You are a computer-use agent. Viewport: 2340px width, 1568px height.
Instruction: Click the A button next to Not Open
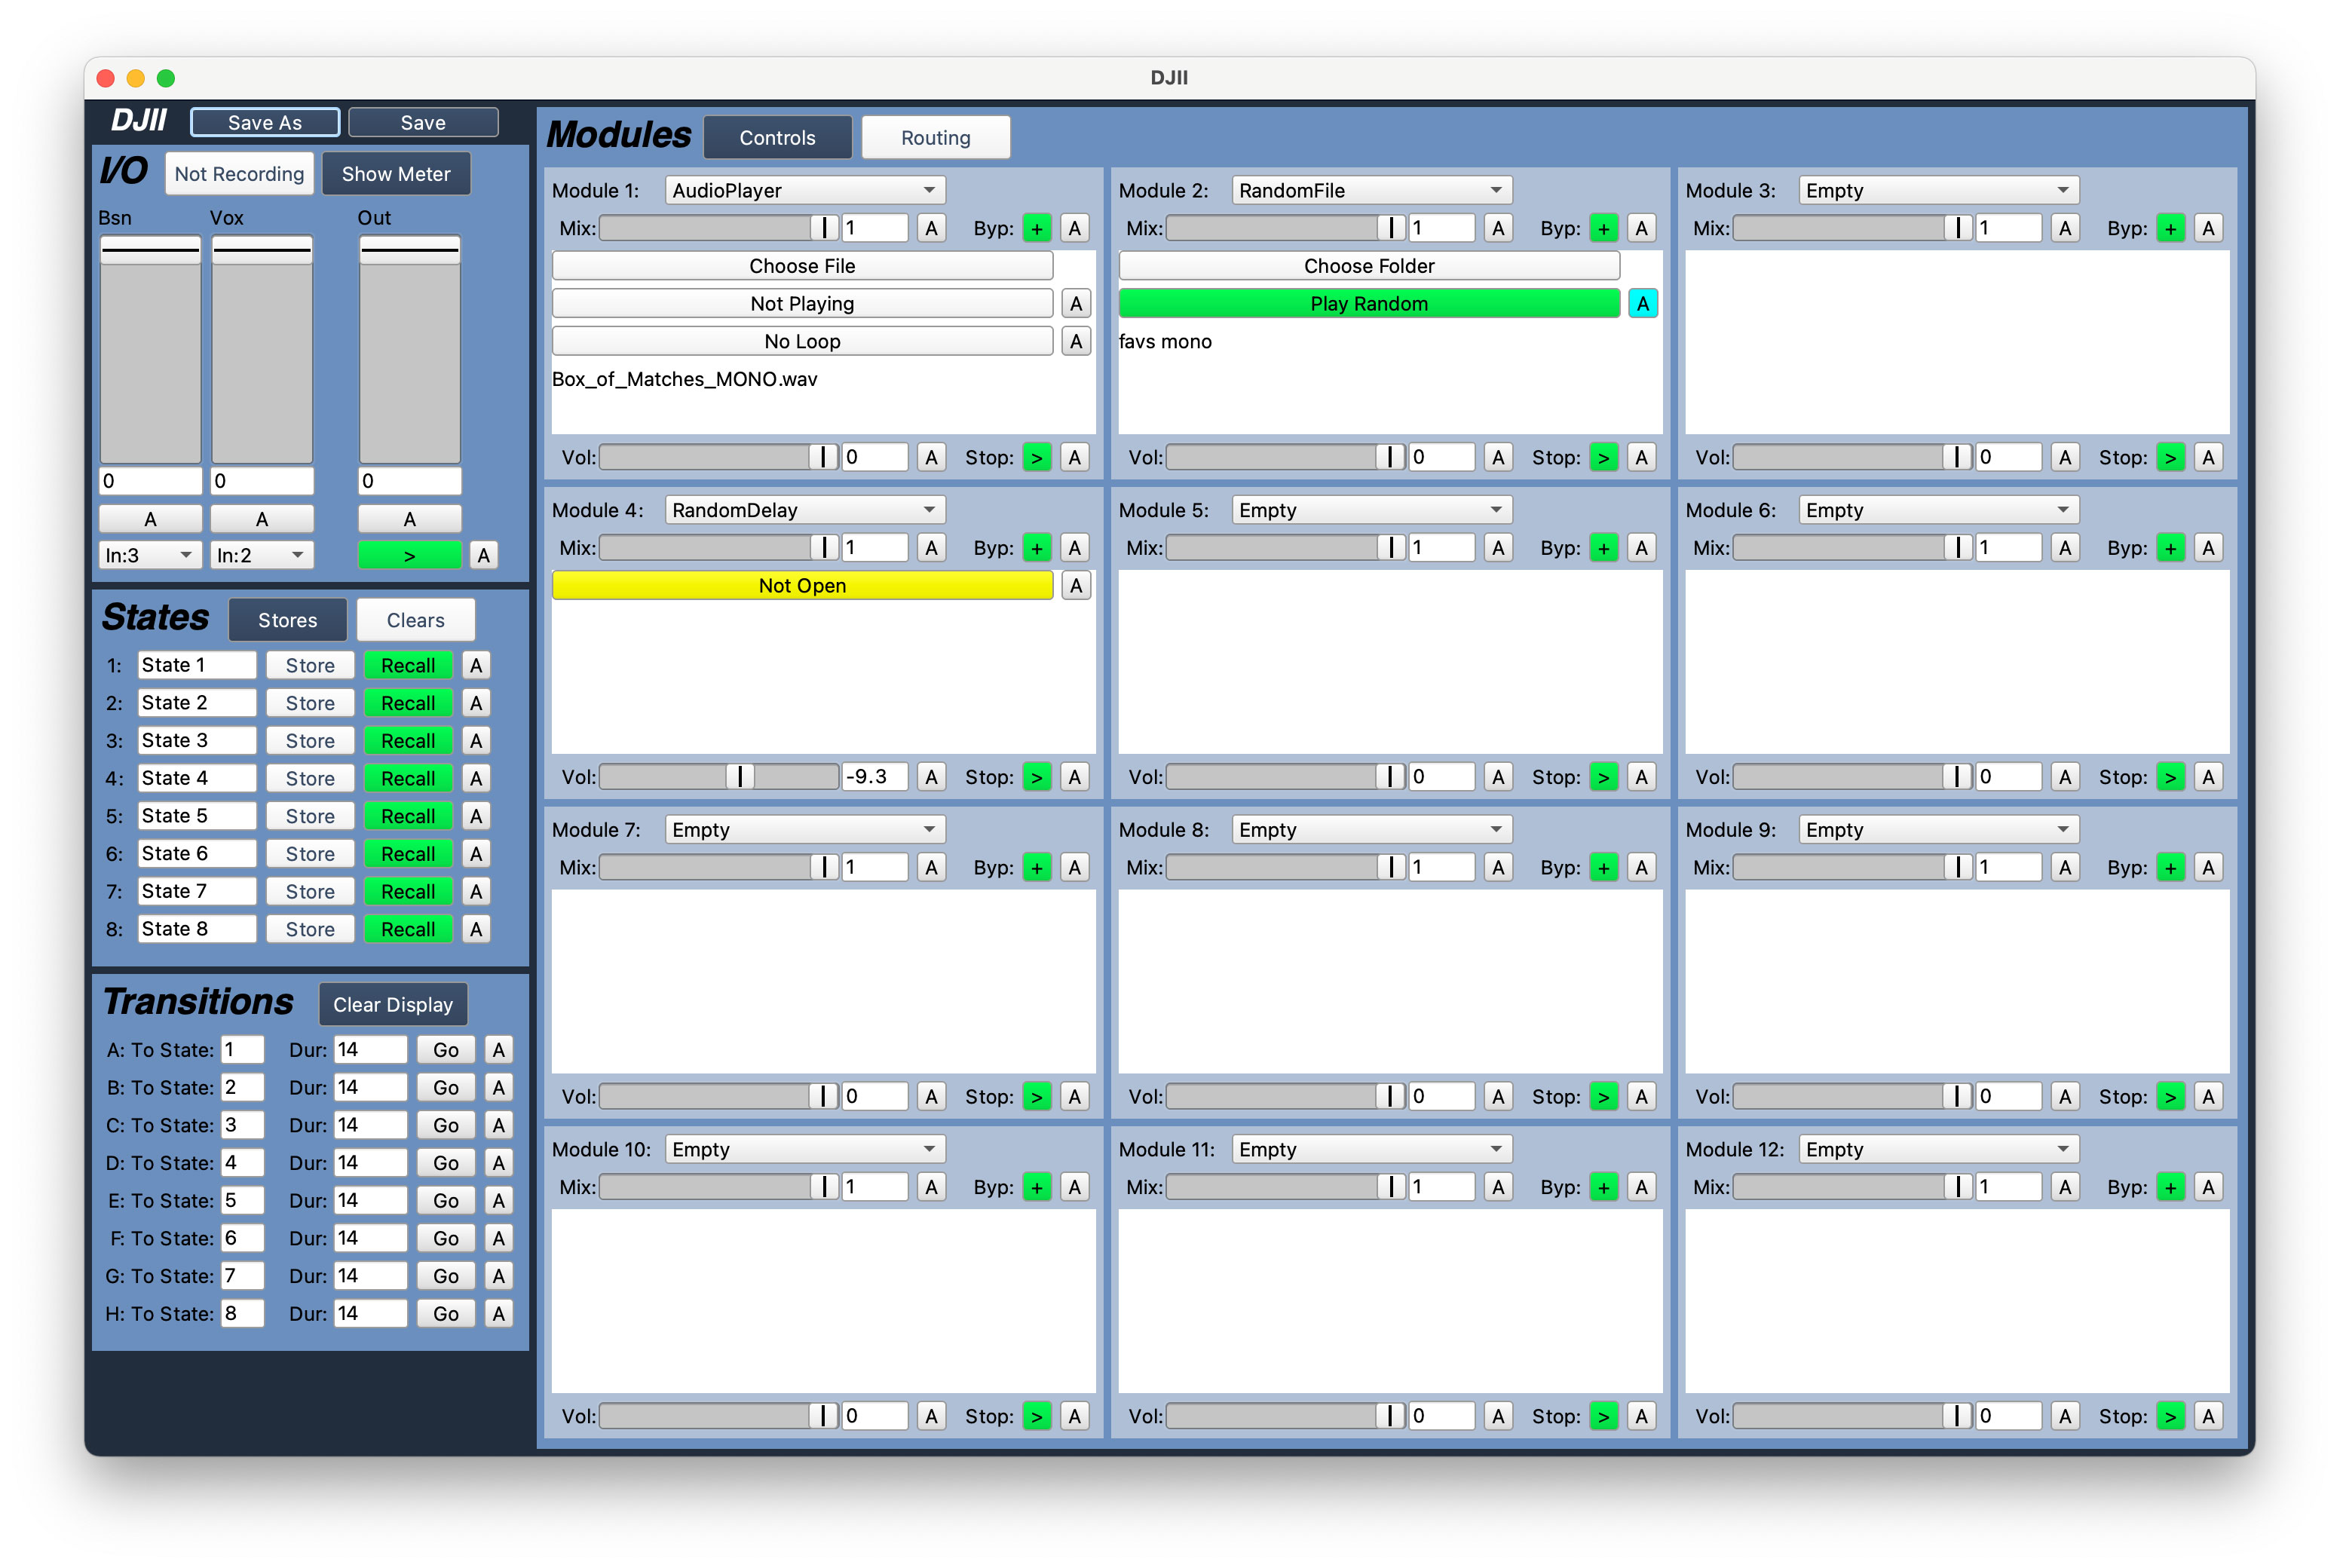coord(1075,585)
